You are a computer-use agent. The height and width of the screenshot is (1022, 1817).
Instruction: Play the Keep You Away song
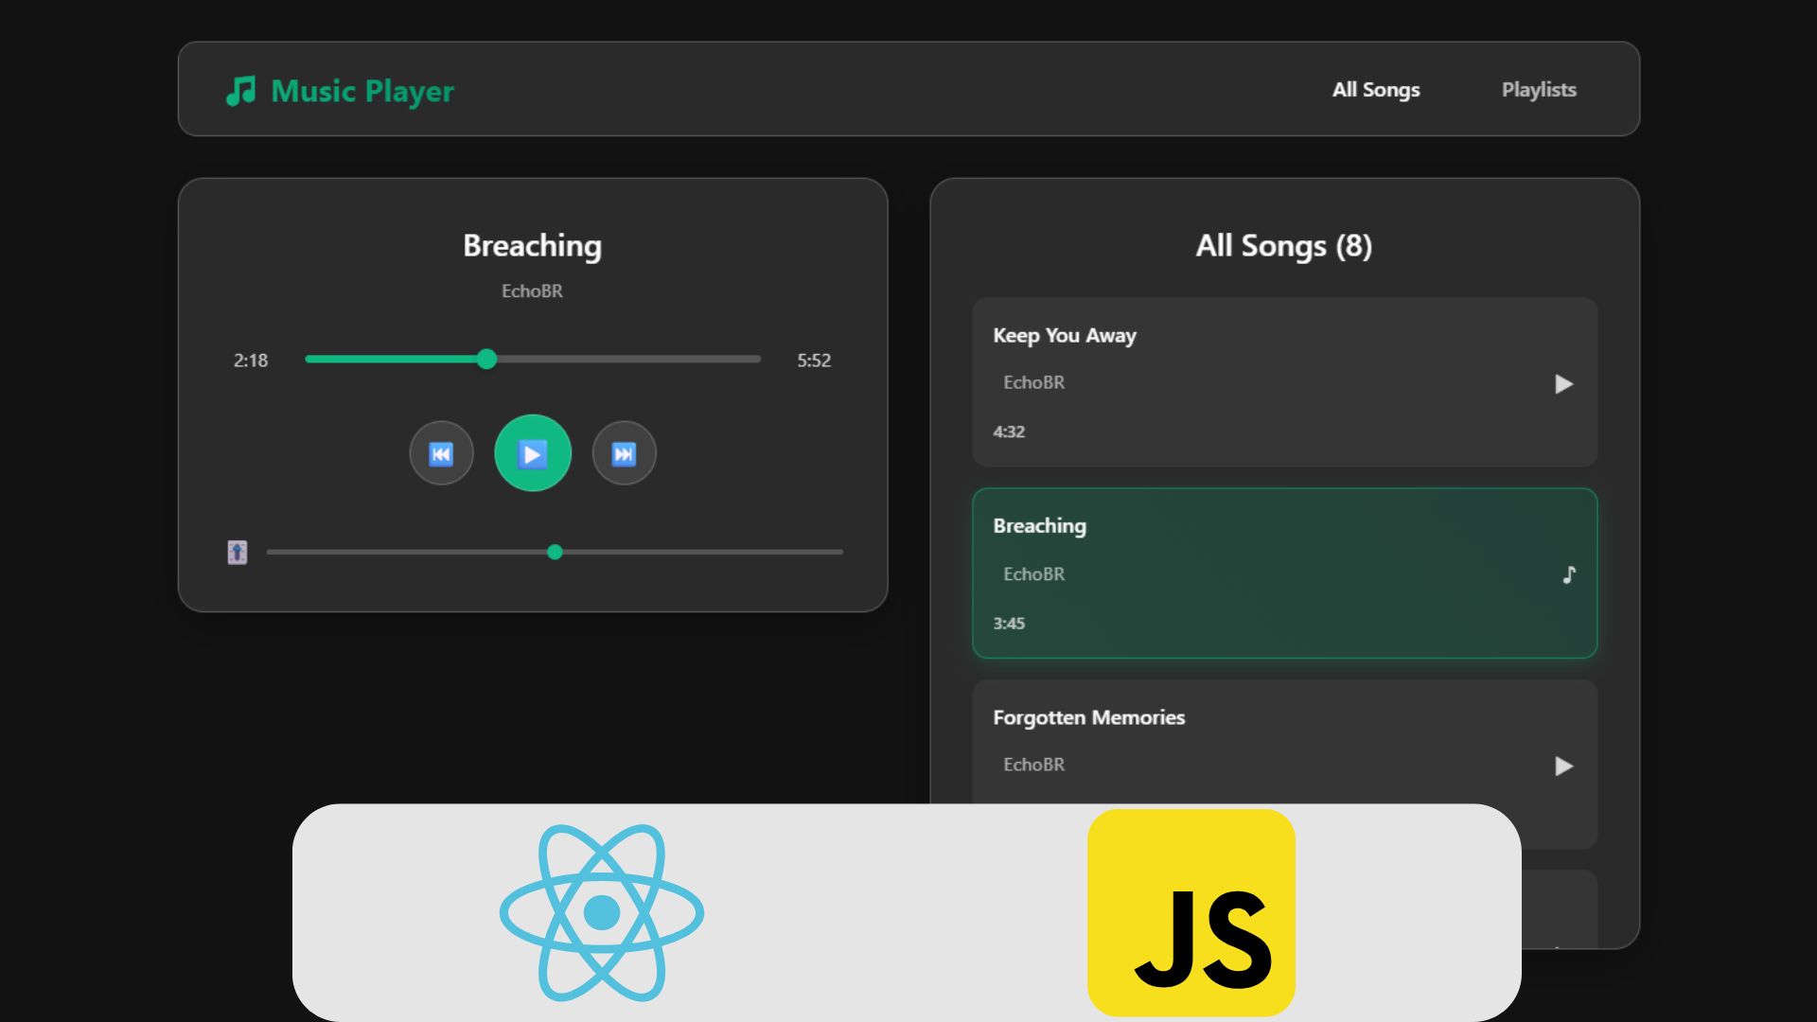[1563, 383]
